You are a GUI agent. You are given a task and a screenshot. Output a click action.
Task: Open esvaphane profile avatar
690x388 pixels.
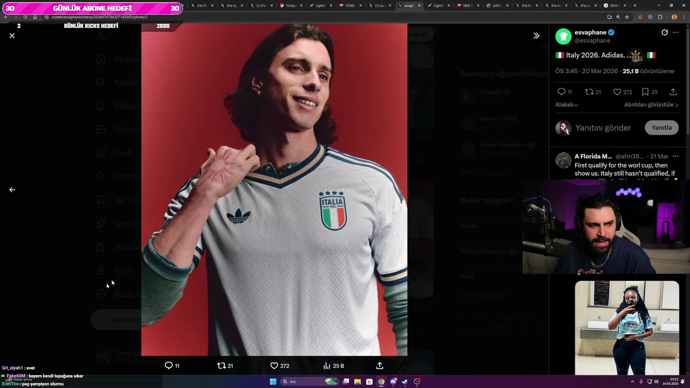click(563, 36)
